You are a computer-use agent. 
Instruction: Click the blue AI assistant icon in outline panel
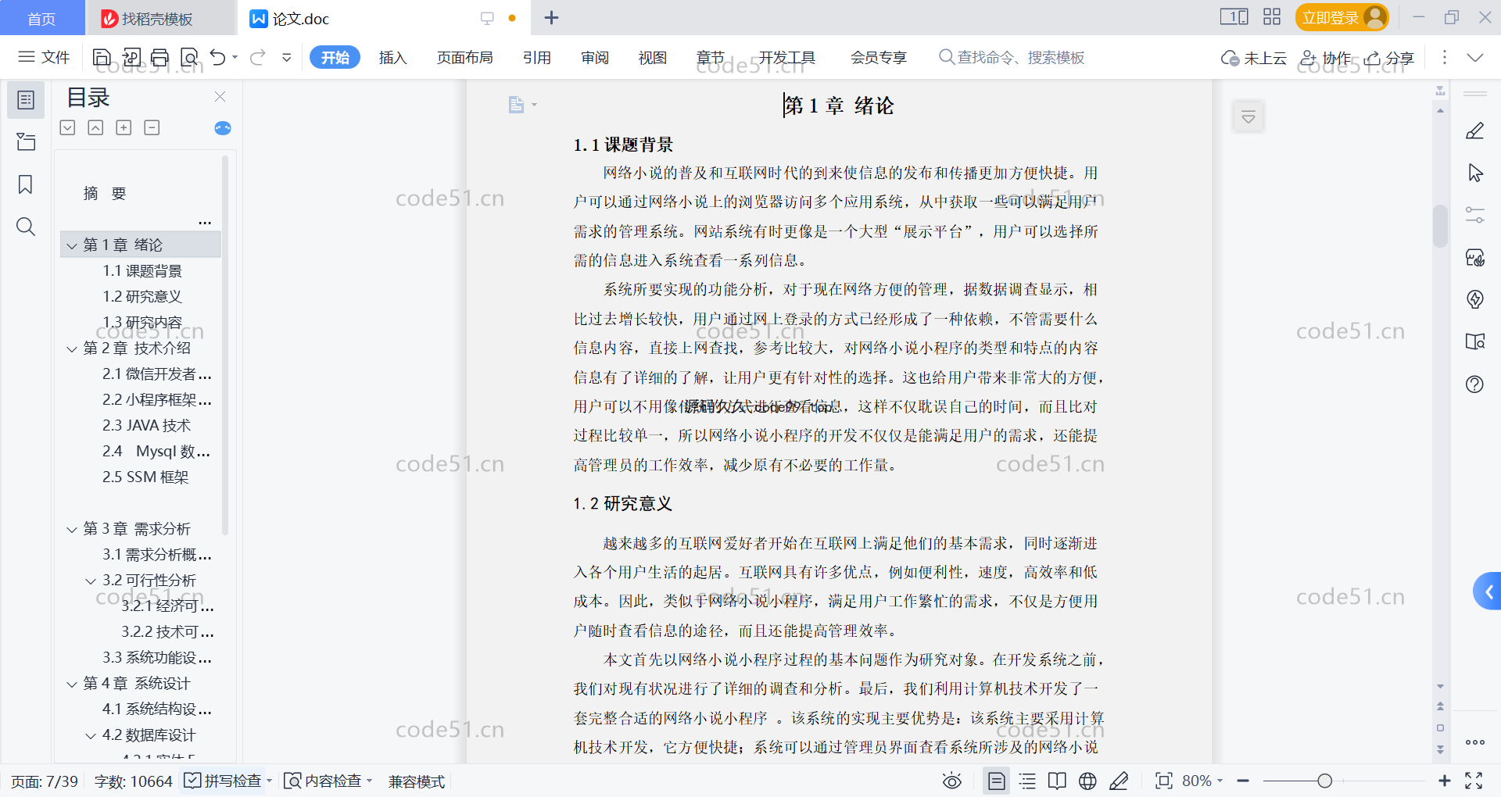[x=223, y=128]
